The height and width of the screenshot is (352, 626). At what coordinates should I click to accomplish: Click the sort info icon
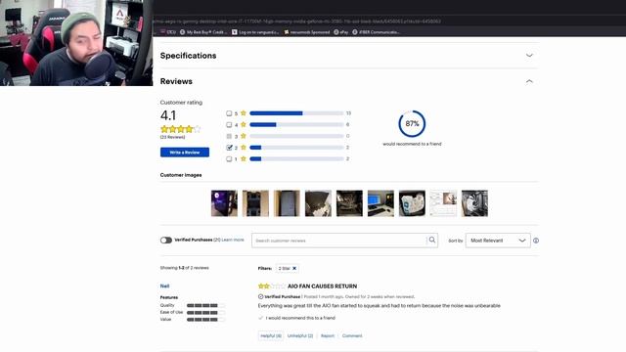pyautogui.click(x=536, y=241)
